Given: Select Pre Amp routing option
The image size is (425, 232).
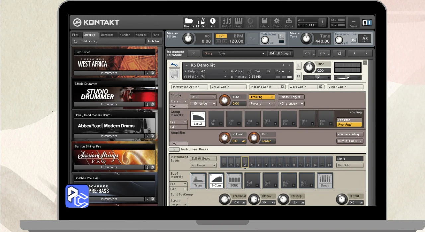Looking at the screenshot, I should point(349,120).
